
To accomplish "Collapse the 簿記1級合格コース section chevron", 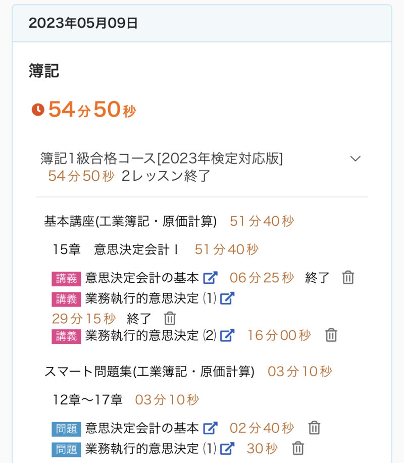I will (356, 159).
